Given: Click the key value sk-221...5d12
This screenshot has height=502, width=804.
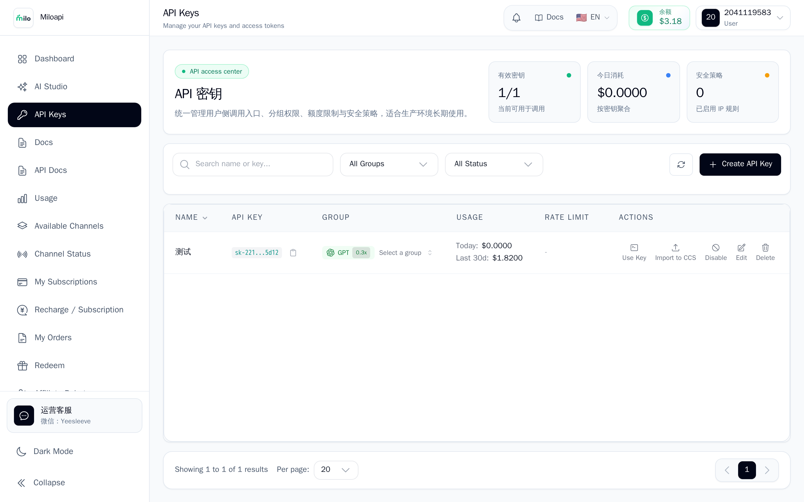Looking at the screenshot, I should pyautogui.click(x=257, y=253).
